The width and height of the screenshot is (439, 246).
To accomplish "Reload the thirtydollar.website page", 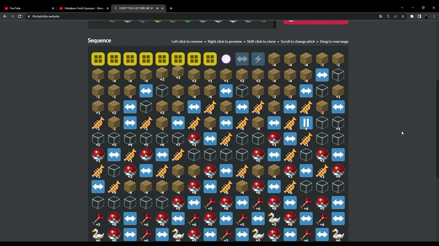I will click(x=20, y=16).
